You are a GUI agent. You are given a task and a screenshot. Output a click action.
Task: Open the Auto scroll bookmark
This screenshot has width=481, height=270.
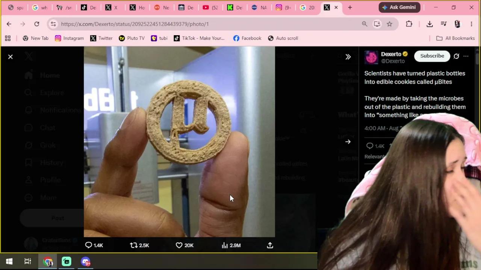click(283, 38)
